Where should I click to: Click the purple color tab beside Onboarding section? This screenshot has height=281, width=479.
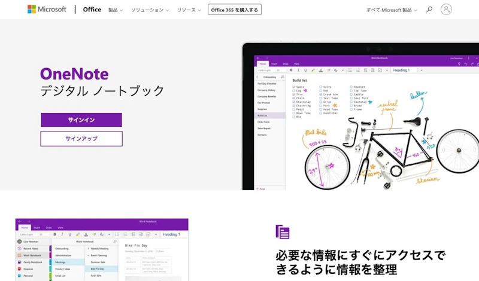(50, 248)
